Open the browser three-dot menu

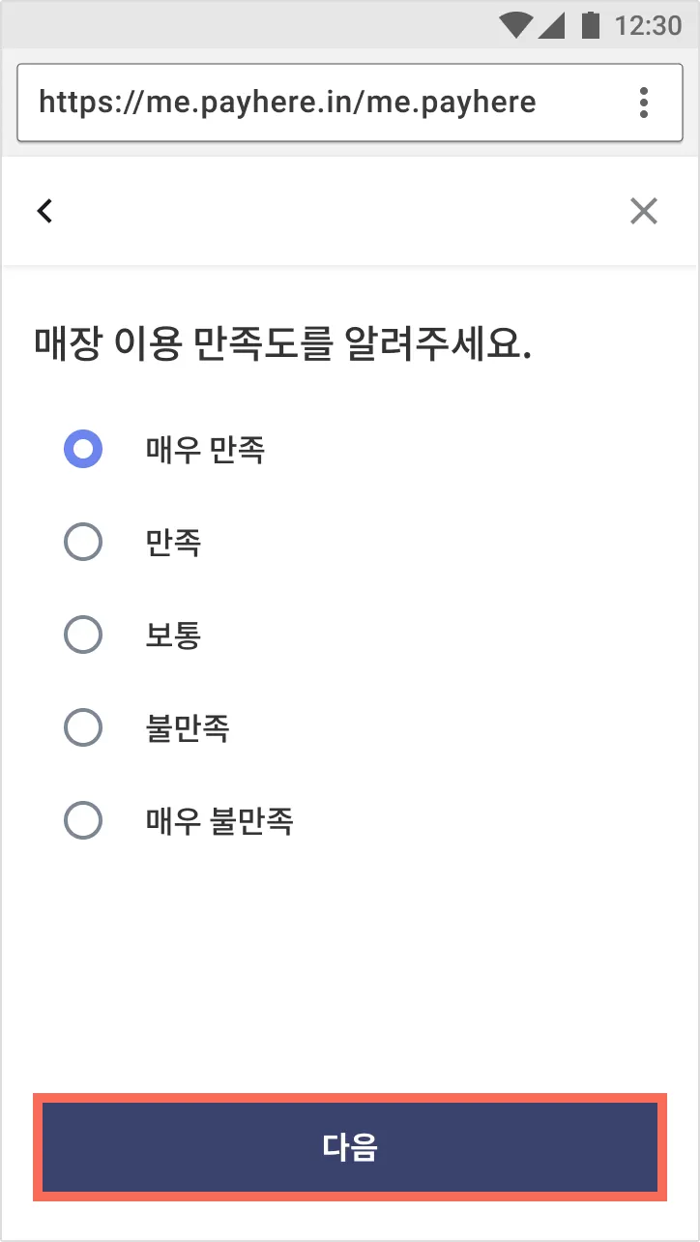pos(644,103)
